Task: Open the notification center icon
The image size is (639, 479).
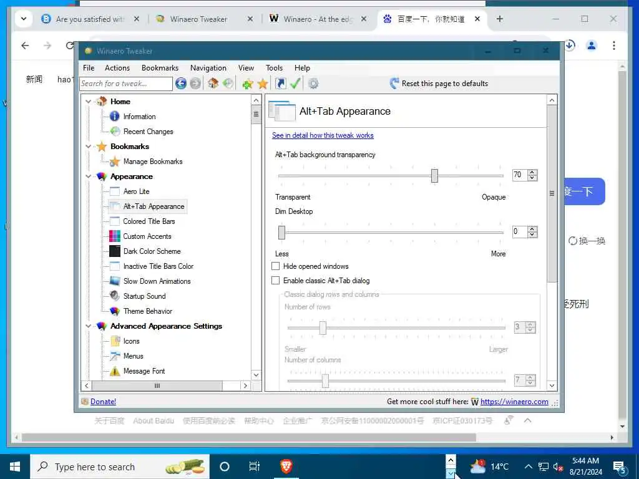Action: coord(619,467)
